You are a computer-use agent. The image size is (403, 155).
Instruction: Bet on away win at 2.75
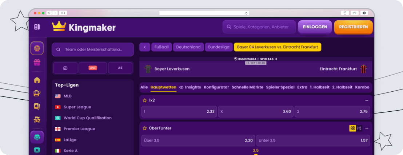[x=332, y=112]
